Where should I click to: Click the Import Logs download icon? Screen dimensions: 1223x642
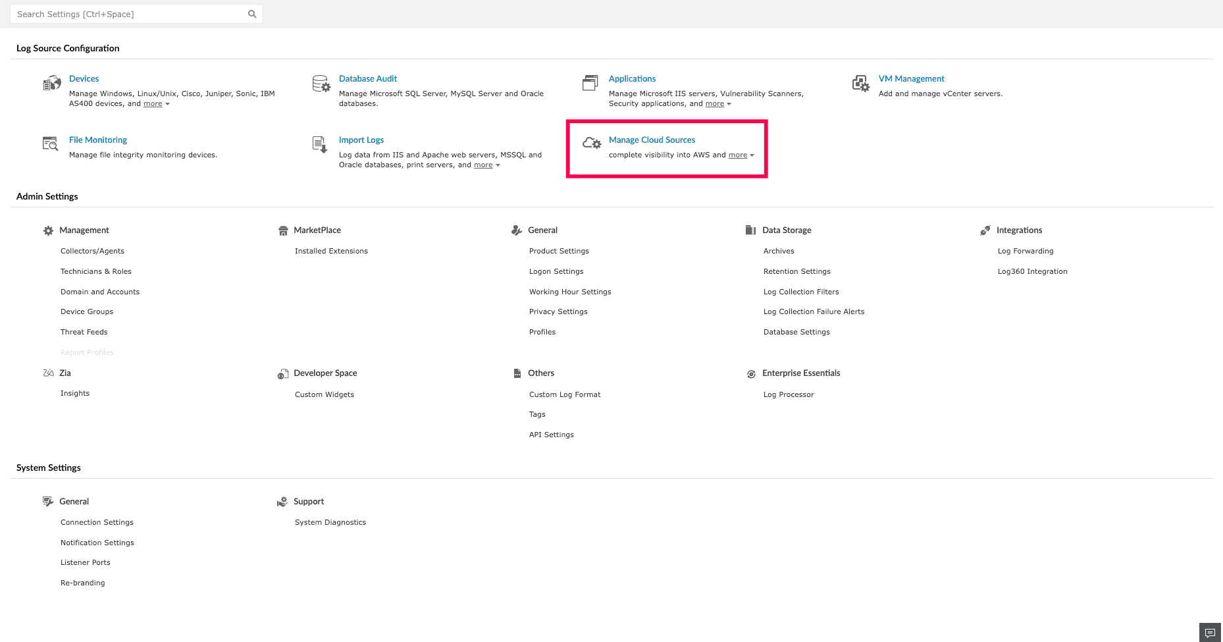[x=319, y=144]
